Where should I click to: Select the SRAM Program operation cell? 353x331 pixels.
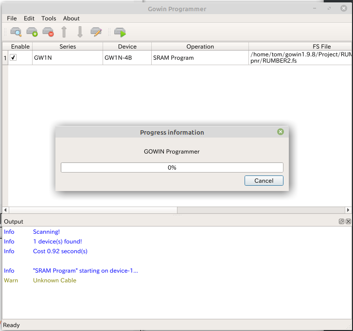pos(200,58)
